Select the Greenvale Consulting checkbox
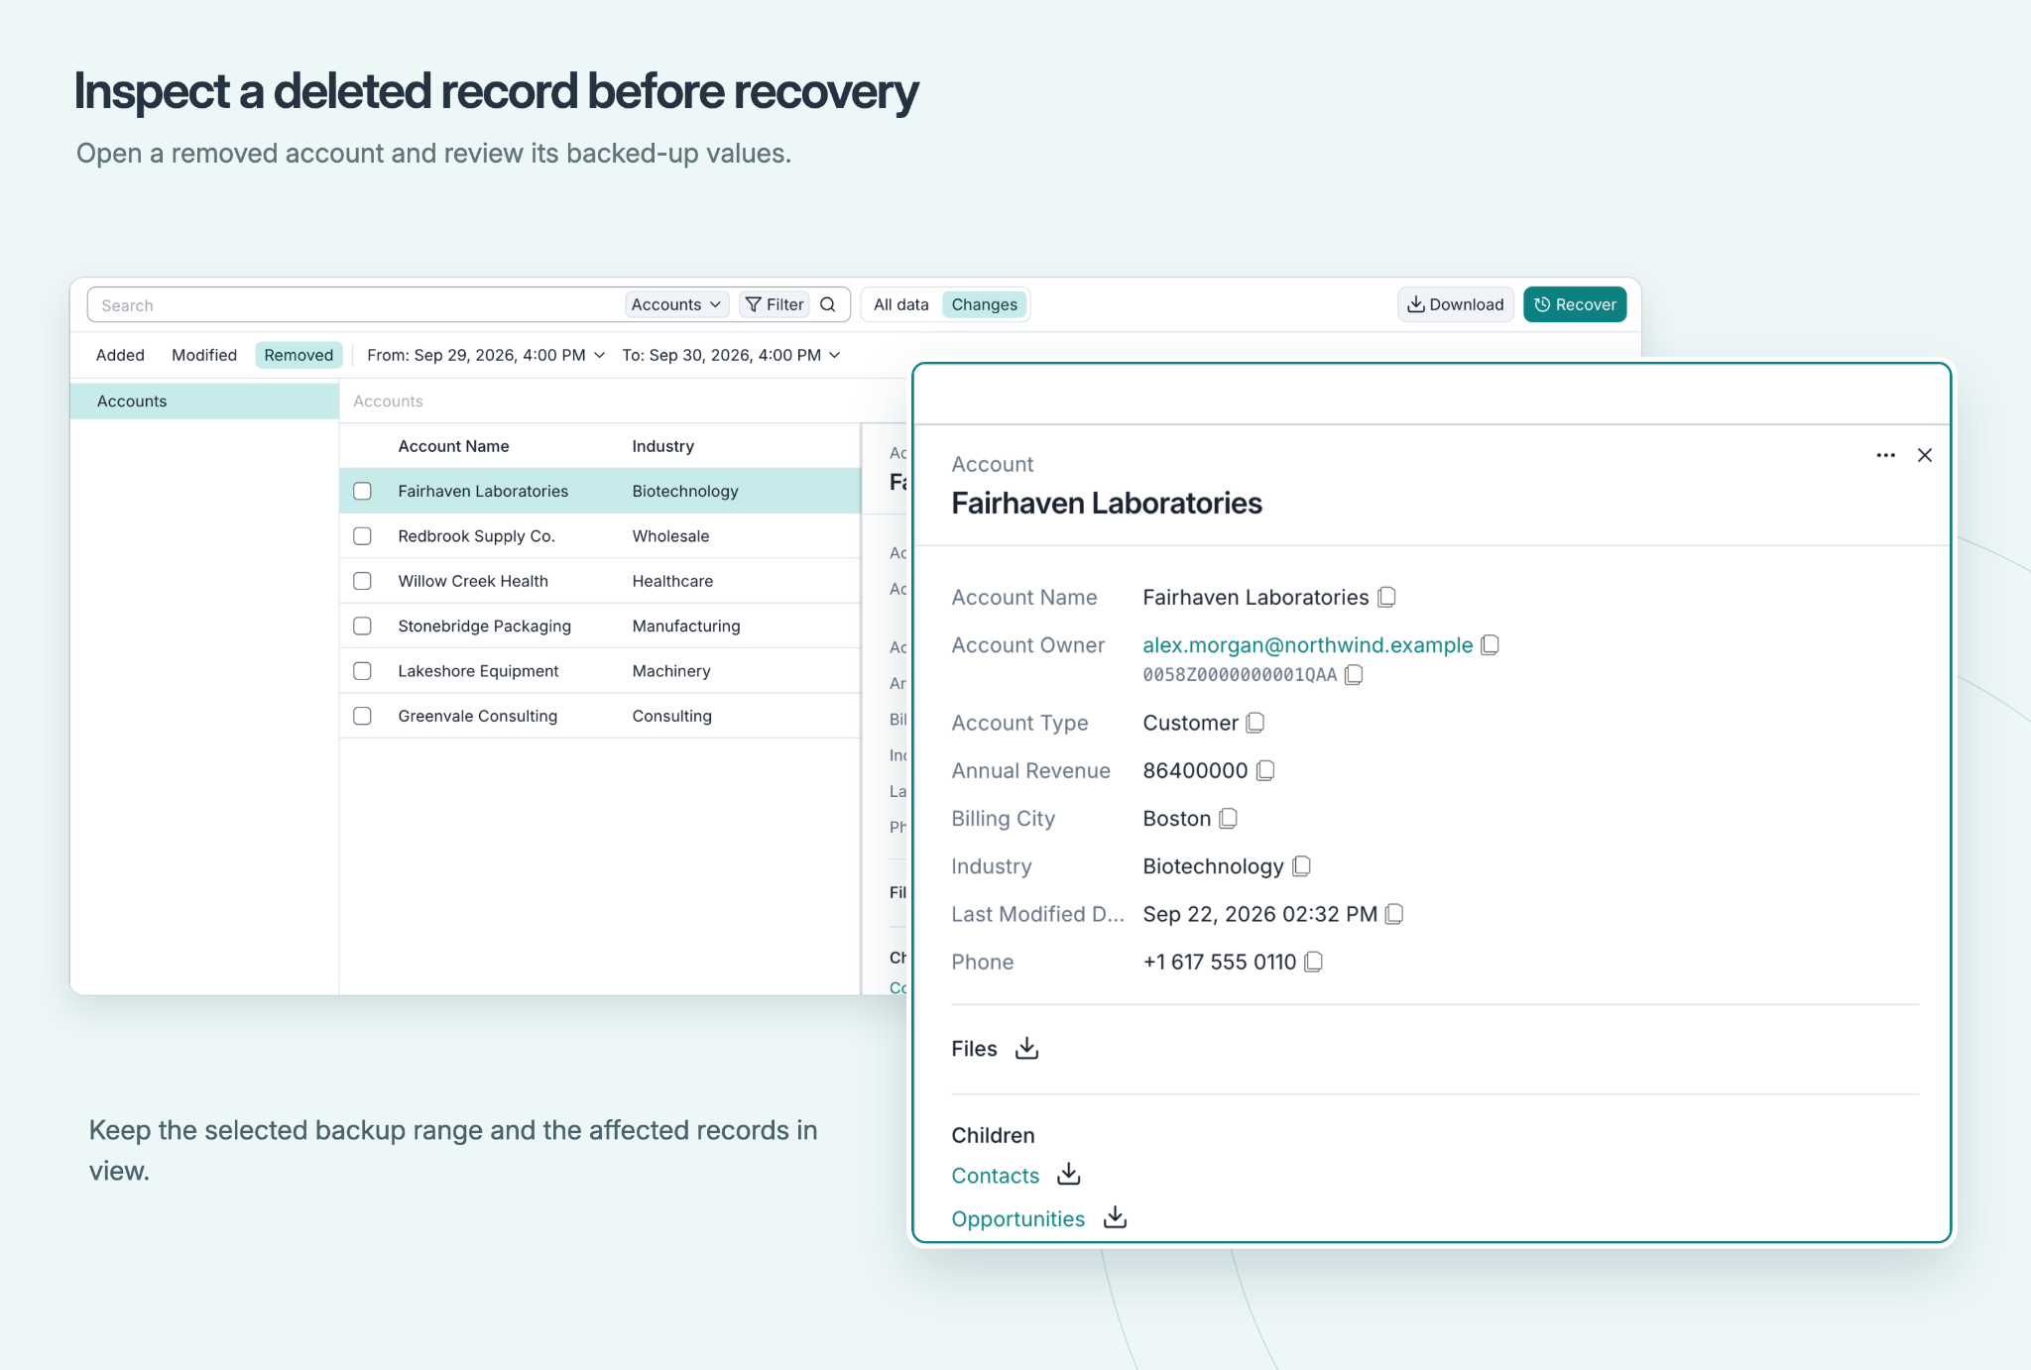 [363, 716]
